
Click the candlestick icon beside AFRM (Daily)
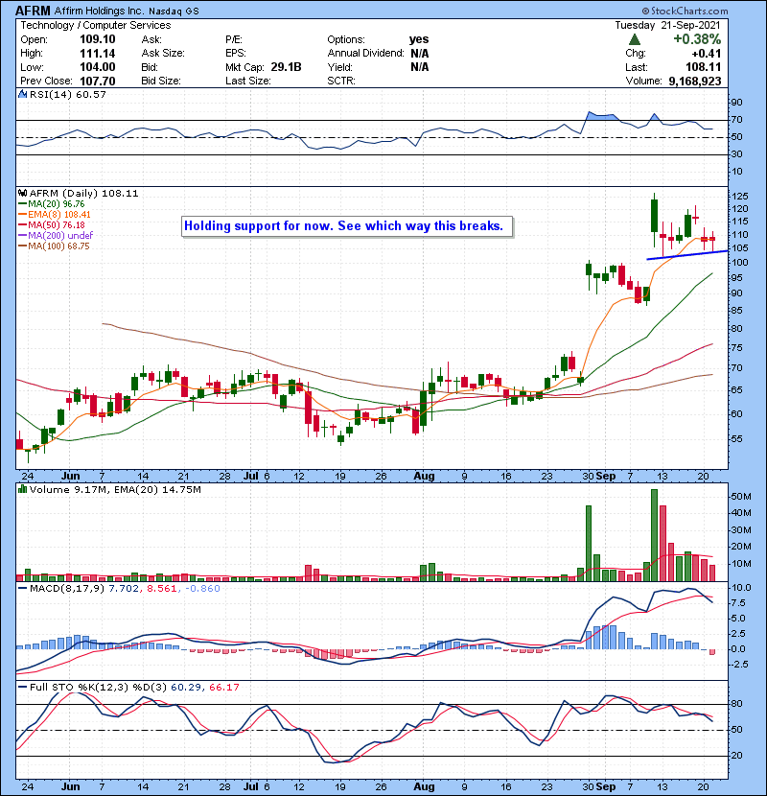tap(22, 193)
